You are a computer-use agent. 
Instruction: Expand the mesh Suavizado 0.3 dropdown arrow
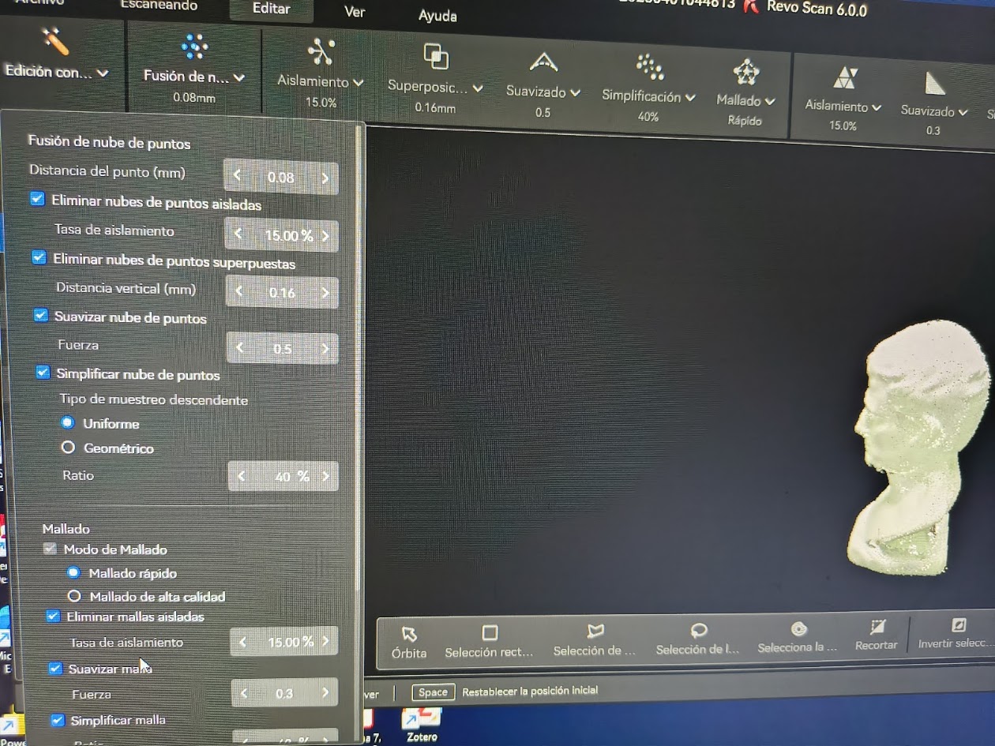pyautogui.click(x=963, y=112)
